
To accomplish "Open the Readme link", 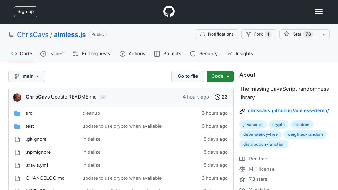I will [258, 159].
